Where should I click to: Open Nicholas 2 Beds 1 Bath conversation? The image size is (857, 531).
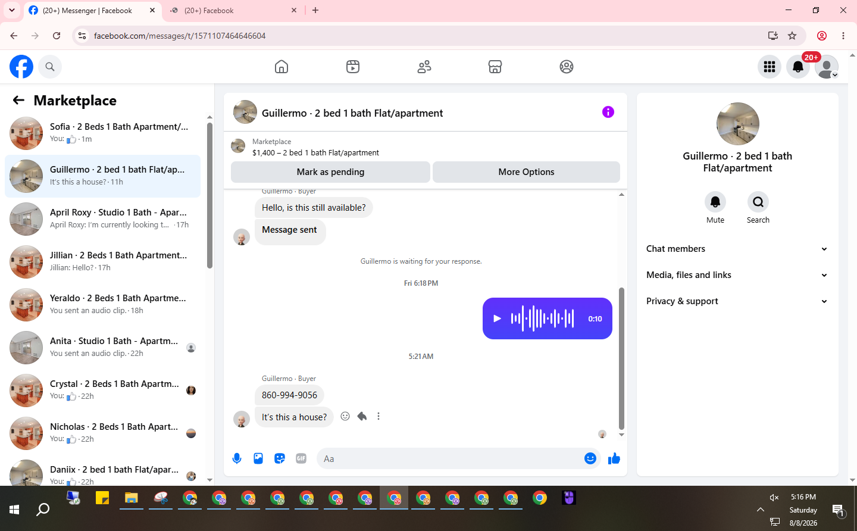102,433
